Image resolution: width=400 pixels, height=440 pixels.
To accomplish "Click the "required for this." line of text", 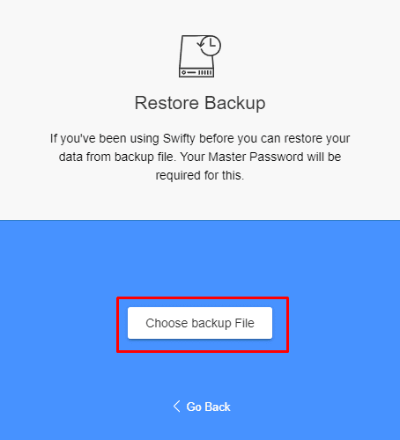I will pos(200,175).
